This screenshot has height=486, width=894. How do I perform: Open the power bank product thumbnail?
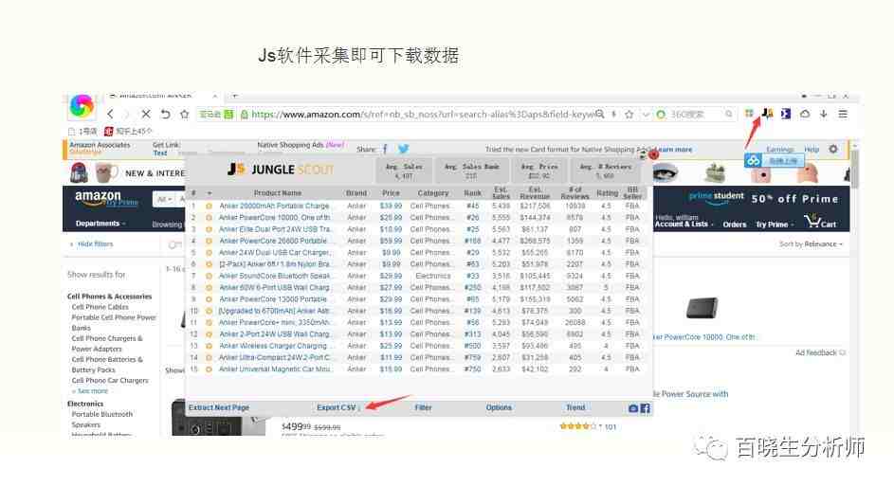[702, 308]
